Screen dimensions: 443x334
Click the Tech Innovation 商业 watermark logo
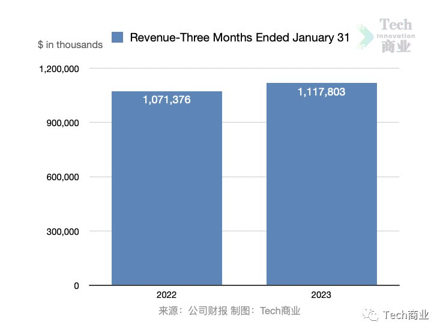[x=396, y=36]
